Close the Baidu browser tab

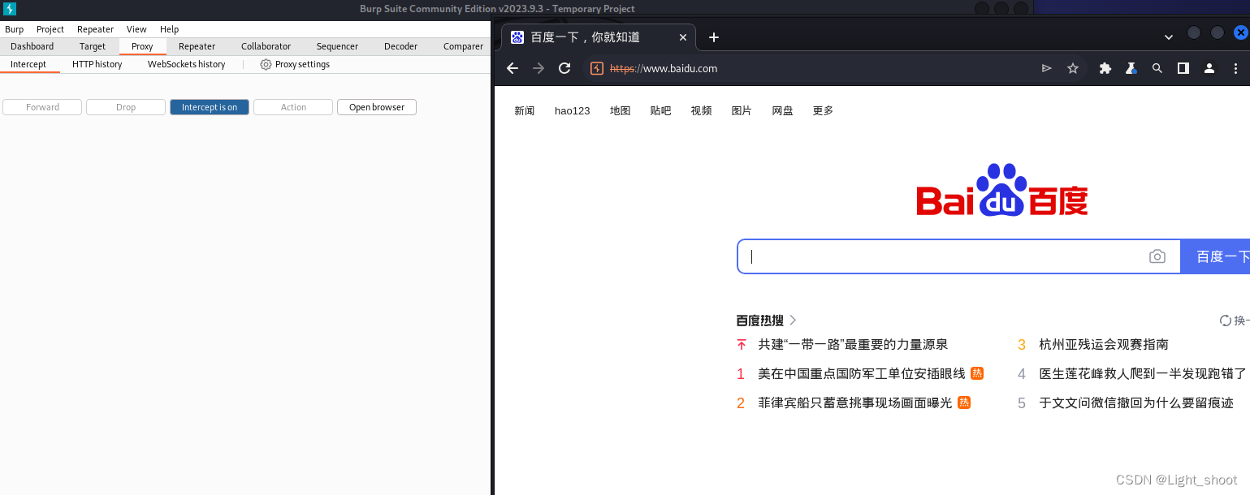pos(683,37)
